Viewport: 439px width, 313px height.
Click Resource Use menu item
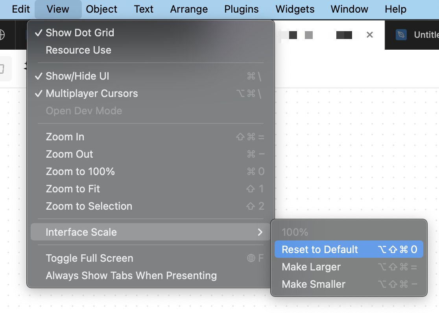click(78, 50)
